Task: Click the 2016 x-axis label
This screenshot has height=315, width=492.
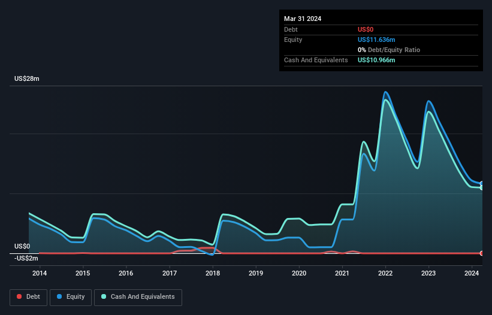Action: tap(126, 273)
